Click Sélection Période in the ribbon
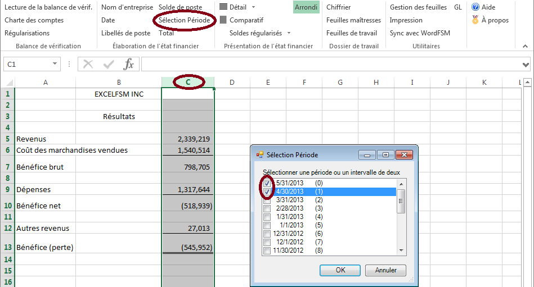Screen dimensions: 534x287 pyautogui.click(x=184, y=20)
